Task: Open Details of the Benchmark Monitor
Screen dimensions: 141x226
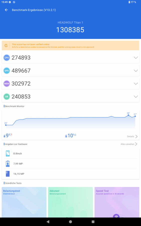Action: [132, 137]
